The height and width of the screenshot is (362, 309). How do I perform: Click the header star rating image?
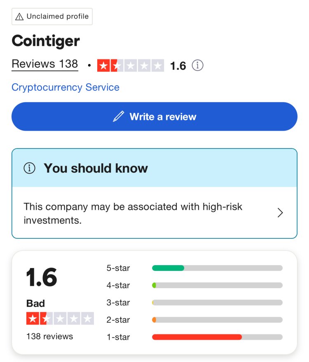(130, 66)
